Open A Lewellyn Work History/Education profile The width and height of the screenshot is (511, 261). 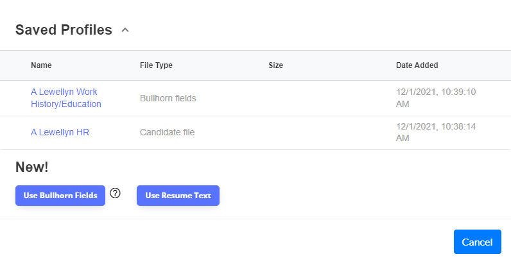pos(66,98)
